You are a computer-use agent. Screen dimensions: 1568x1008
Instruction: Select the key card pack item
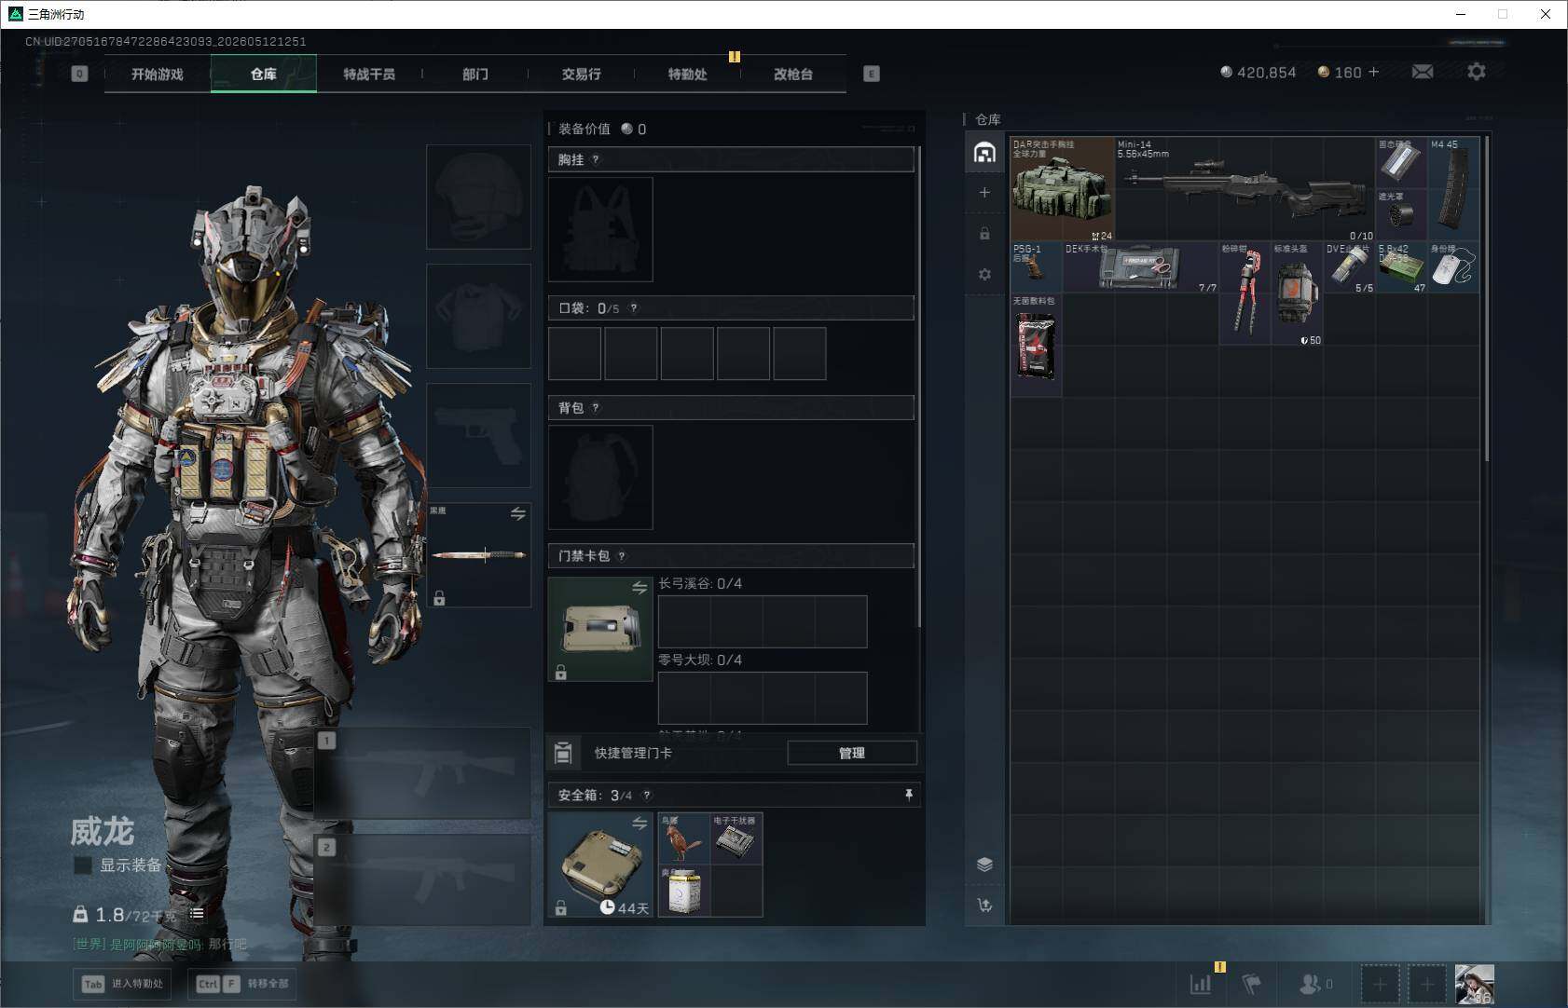[x=600, y=629]
